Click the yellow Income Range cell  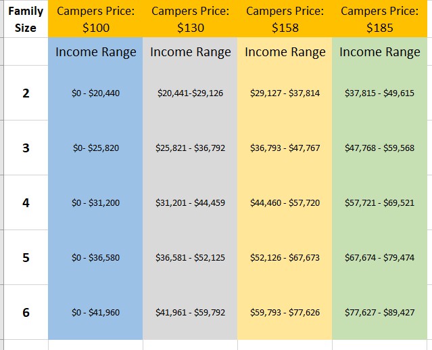[285, 52]
